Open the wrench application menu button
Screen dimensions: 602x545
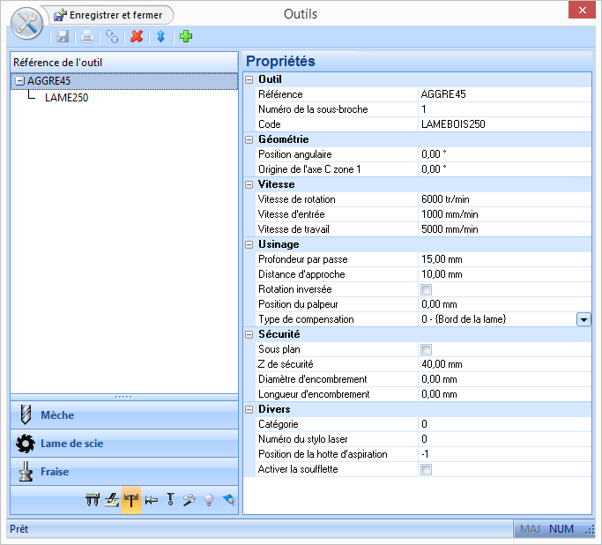[26, 24]
